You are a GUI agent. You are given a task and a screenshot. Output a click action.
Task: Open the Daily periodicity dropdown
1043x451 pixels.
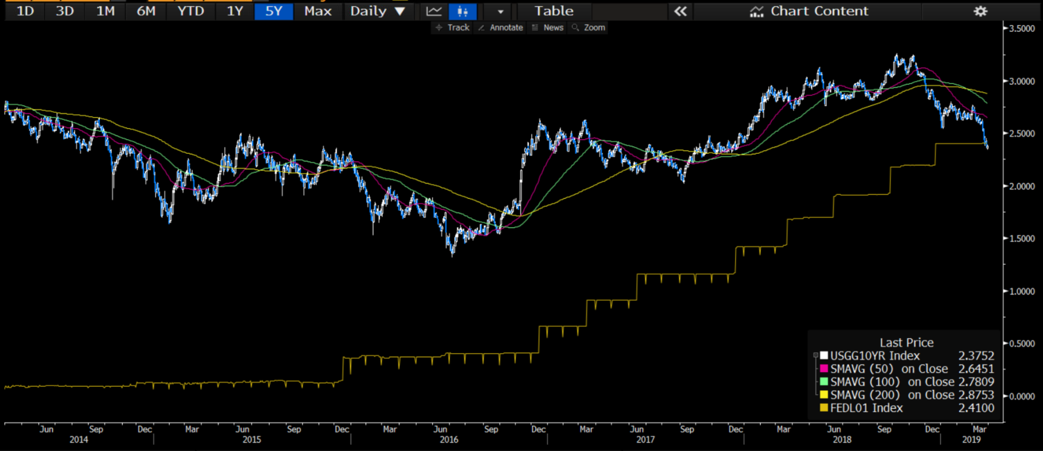click(377, 11)
